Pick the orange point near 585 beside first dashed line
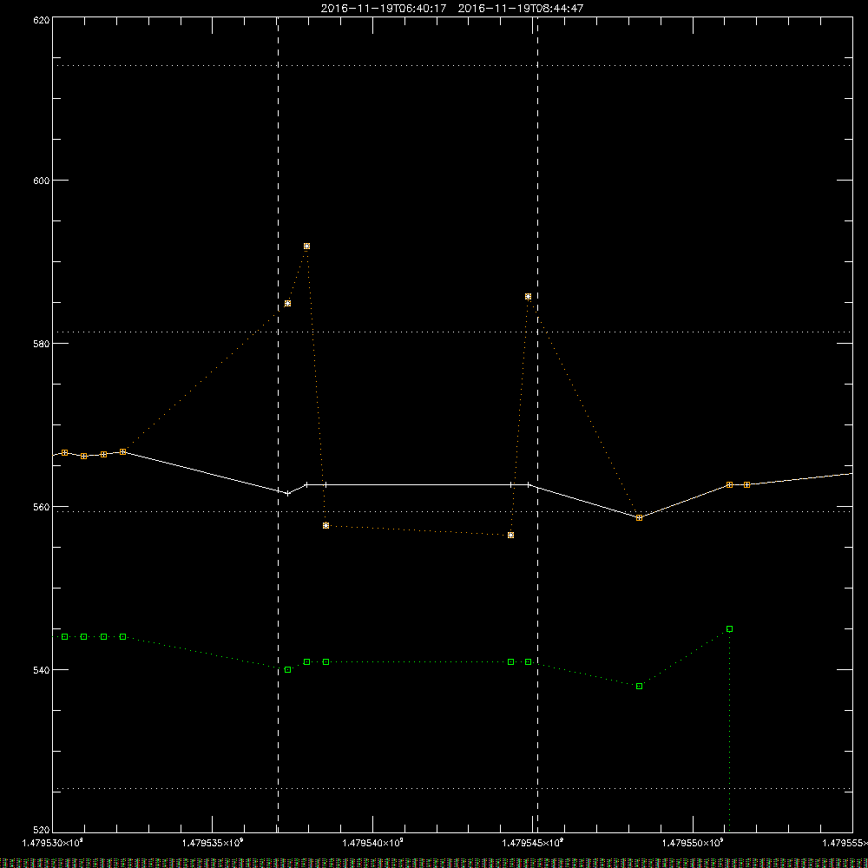Image resolution: width=868 pixels, height=868 pixels. click(288, 303)
